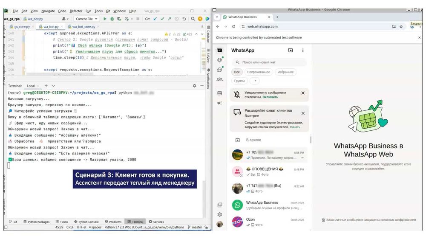The image size is (426, 239).
Task: Open business tools storefront icon
Action: pyautogui.click(x=219, y=93)
